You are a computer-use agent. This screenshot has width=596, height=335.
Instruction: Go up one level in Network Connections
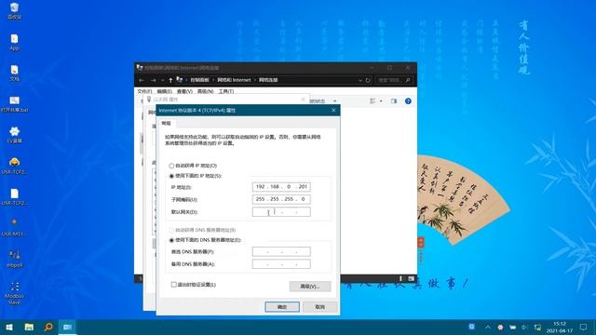(170, 80)
